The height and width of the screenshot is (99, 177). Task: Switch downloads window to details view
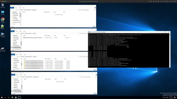click(93, 26)
